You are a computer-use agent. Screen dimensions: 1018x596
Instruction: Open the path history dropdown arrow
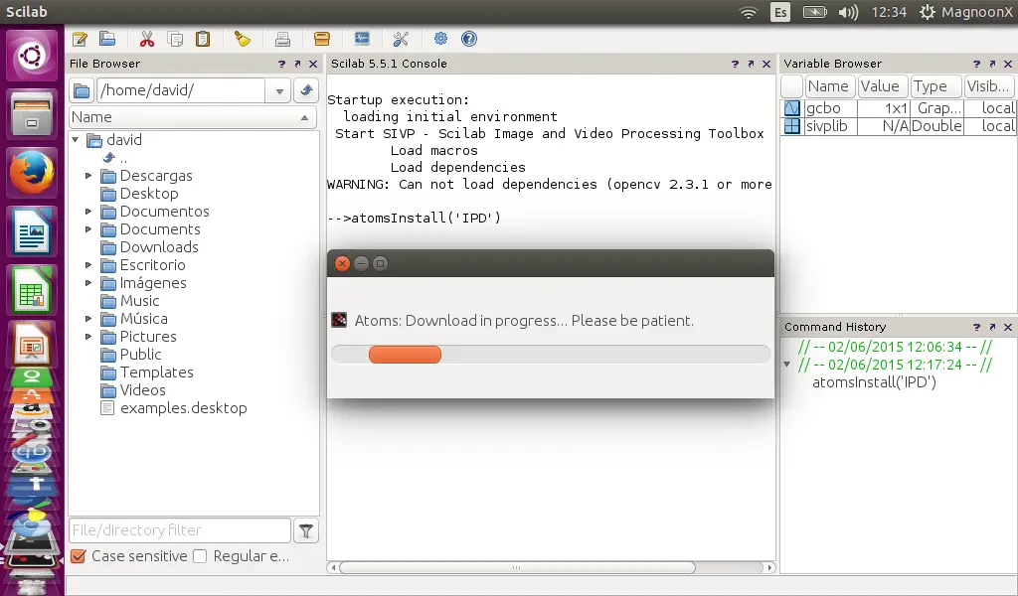pyautogui.click(x=279, y=90)
